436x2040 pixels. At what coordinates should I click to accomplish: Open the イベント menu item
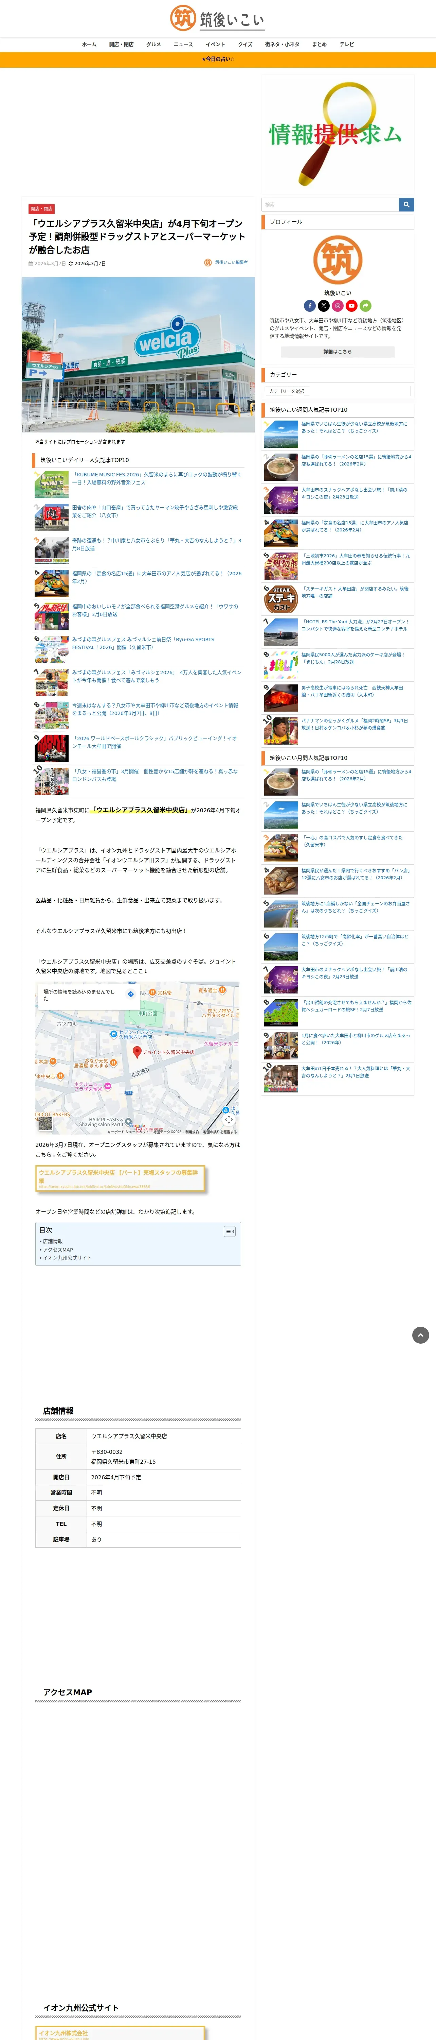coord(215,44)
